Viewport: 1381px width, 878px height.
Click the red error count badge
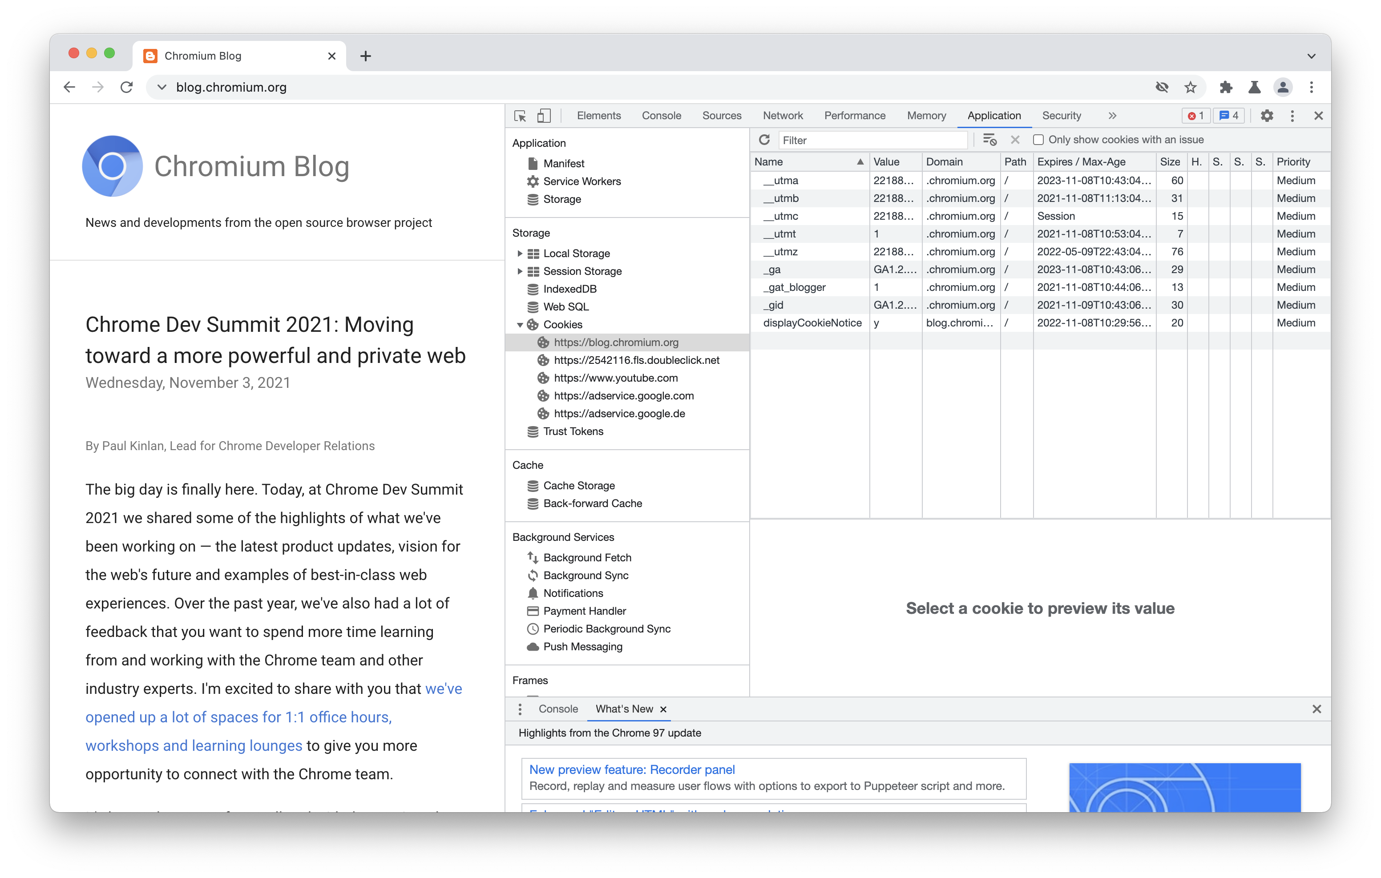(1196, 116)
